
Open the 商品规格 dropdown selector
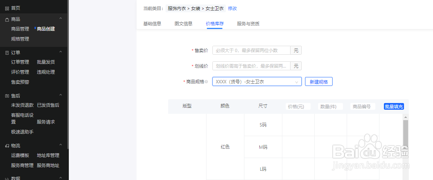[x=257, y=82]
